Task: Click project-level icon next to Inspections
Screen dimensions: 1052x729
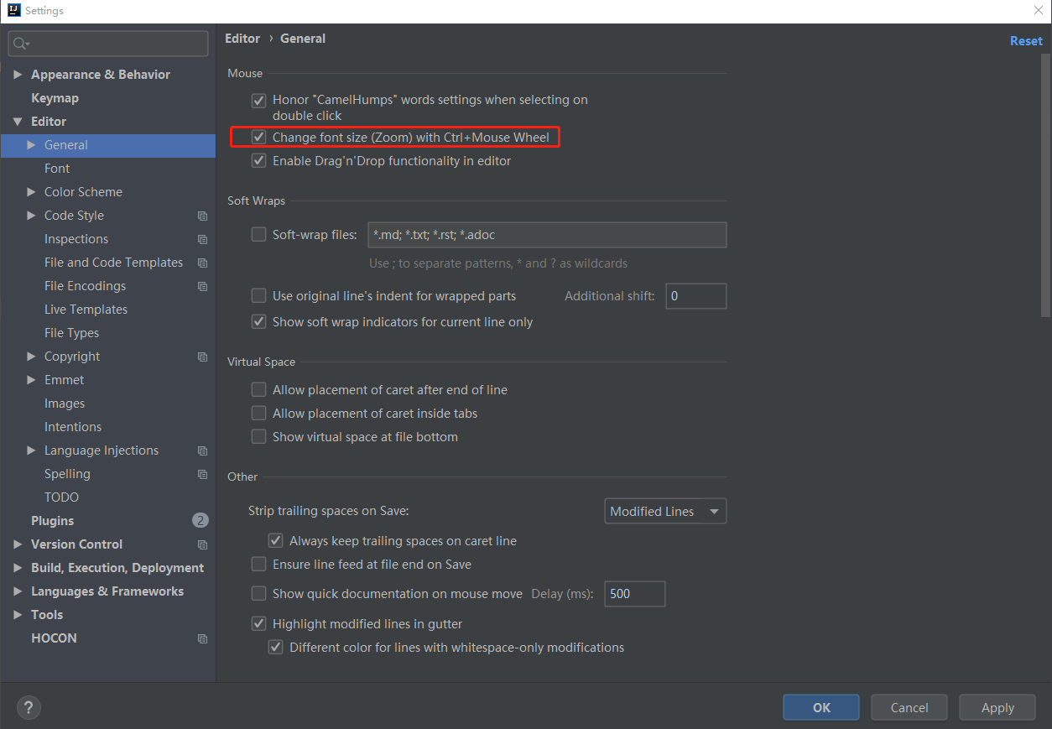Action: [x=202, y=239]
